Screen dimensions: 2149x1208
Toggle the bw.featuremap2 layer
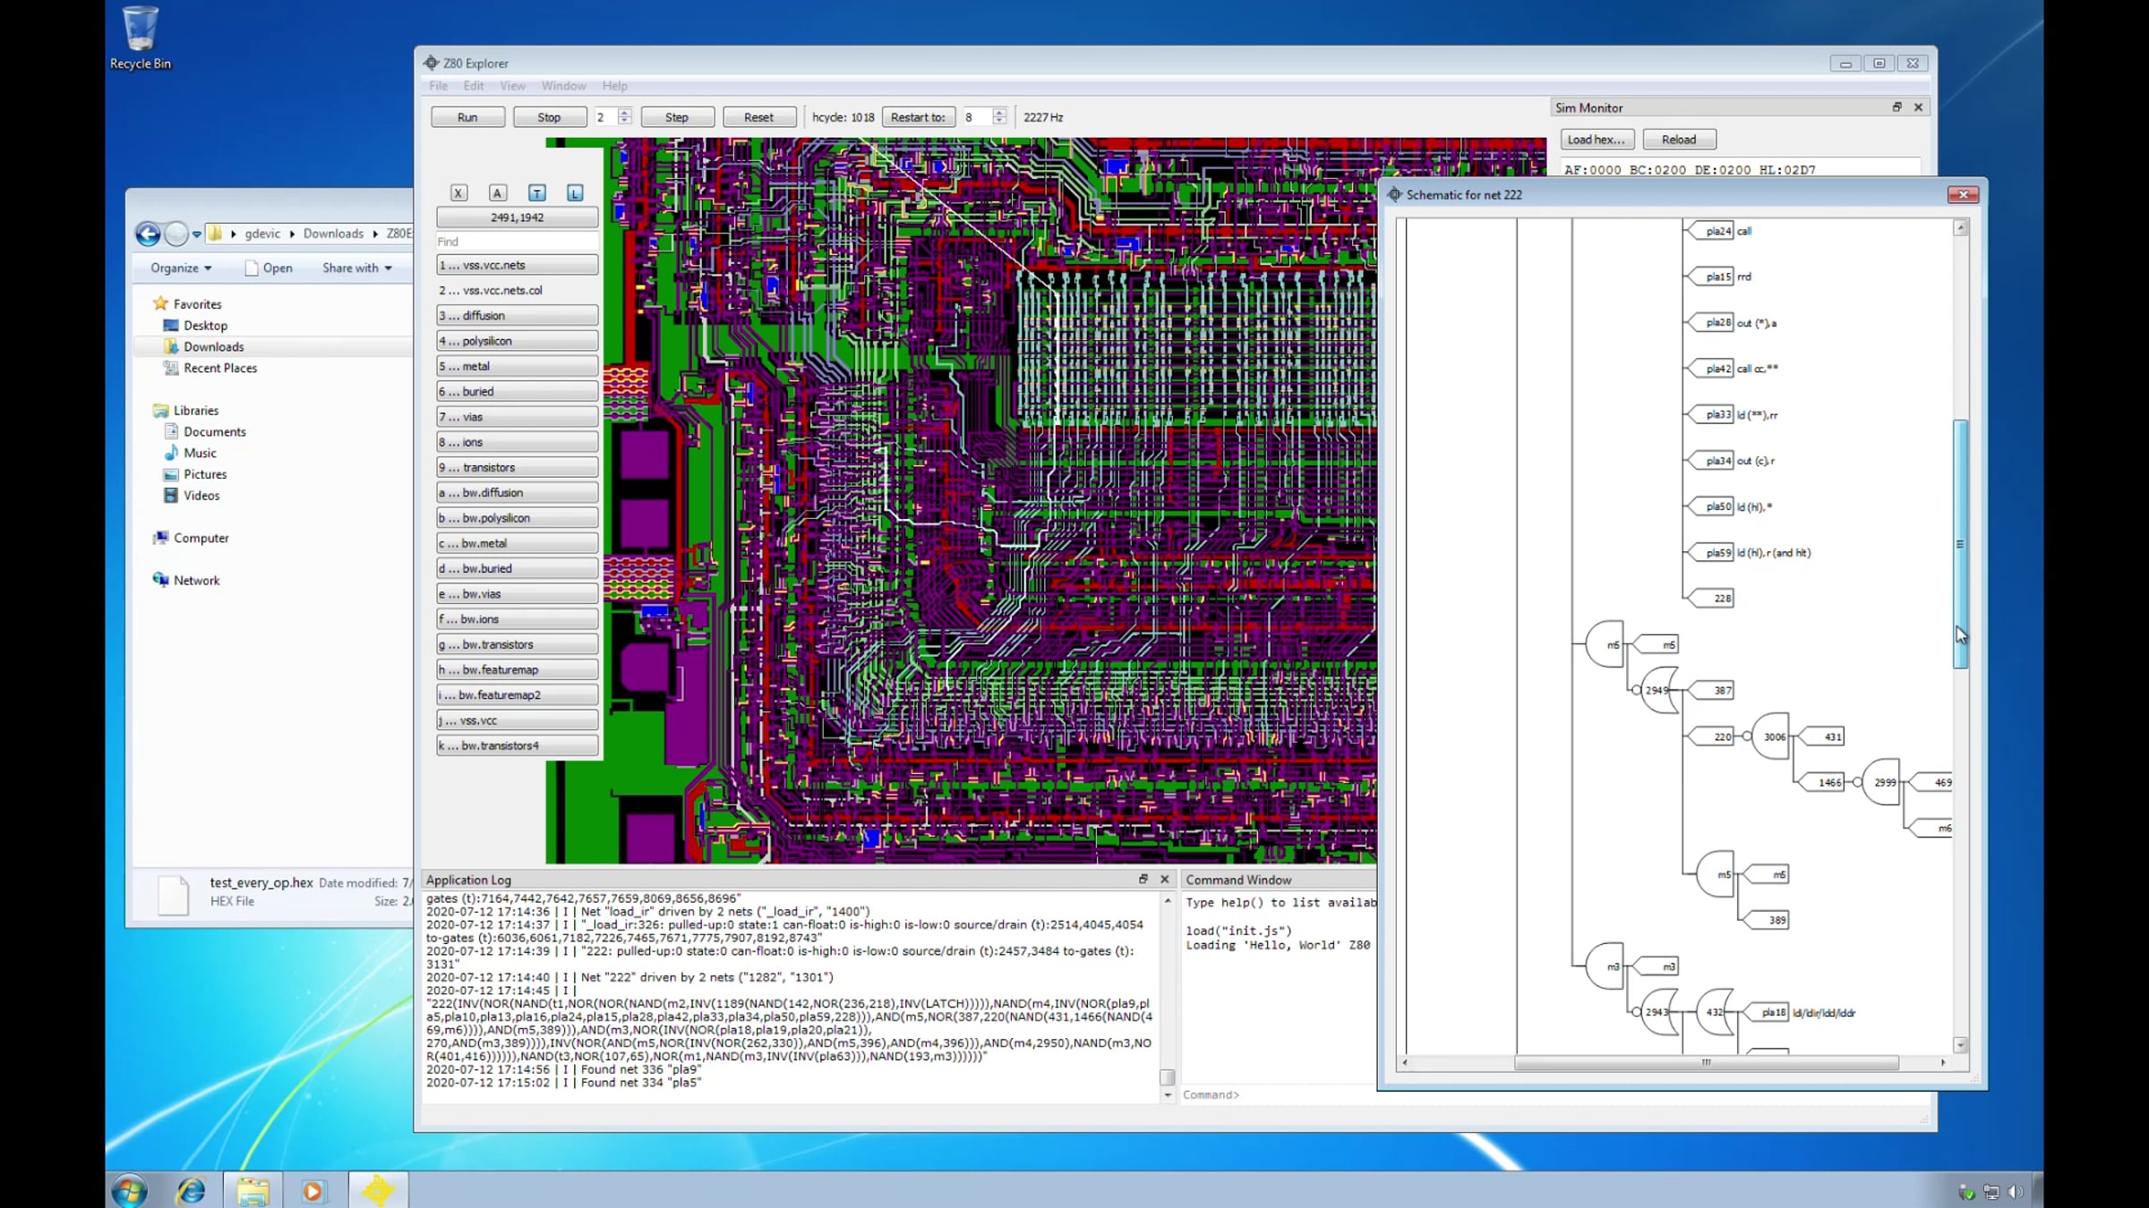pos(517,694)
